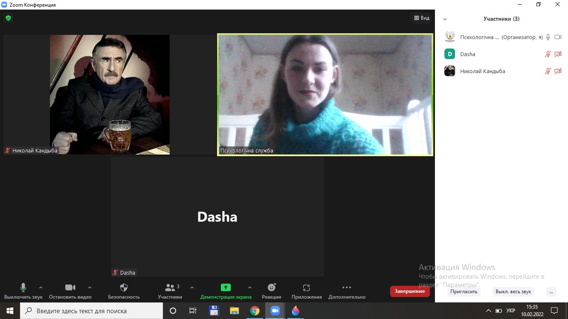This screenshot has width=568, height=319.
Task: Open the colorful drop app on taskbar
Action: click(296, 311)
